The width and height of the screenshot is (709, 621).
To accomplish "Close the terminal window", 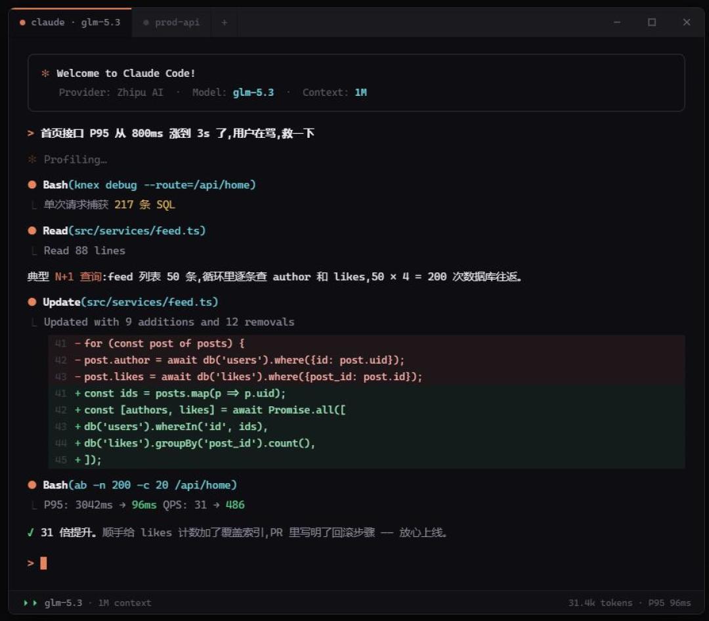I will [687, 22].
